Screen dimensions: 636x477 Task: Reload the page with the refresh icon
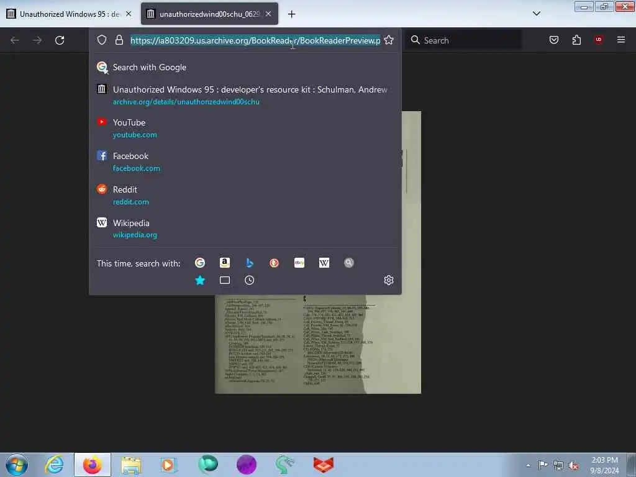click(x=60, y=40)
